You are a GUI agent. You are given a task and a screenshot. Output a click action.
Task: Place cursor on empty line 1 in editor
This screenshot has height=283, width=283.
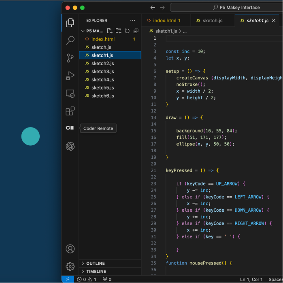point(224,38)
